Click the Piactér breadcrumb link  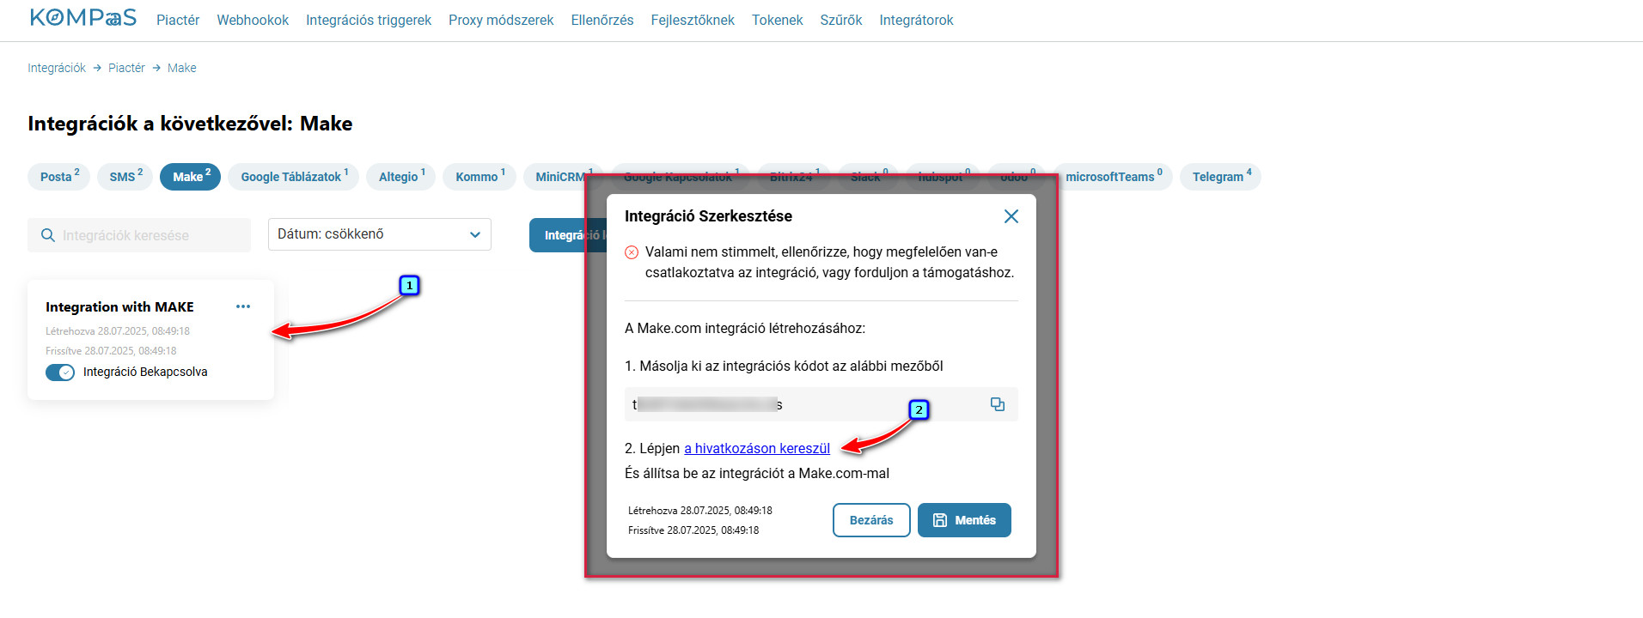126,68
